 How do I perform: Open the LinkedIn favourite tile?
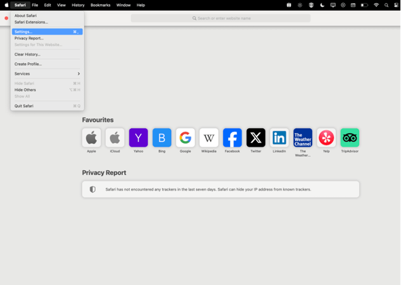pyautogui.click(x=280, y=138)
